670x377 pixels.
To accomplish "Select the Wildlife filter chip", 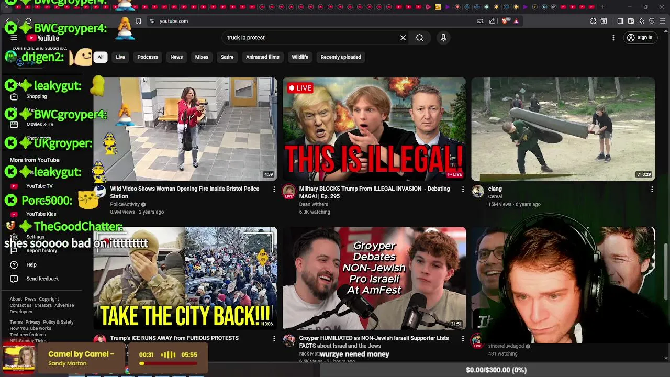I will click(300, 57).
